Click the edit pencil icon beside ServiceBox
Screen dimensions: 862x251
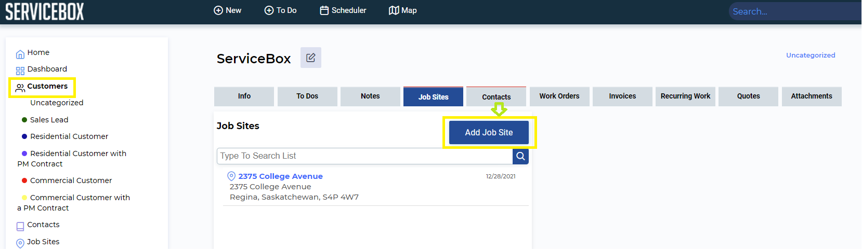pyautogui.click(x=311, y=58)
